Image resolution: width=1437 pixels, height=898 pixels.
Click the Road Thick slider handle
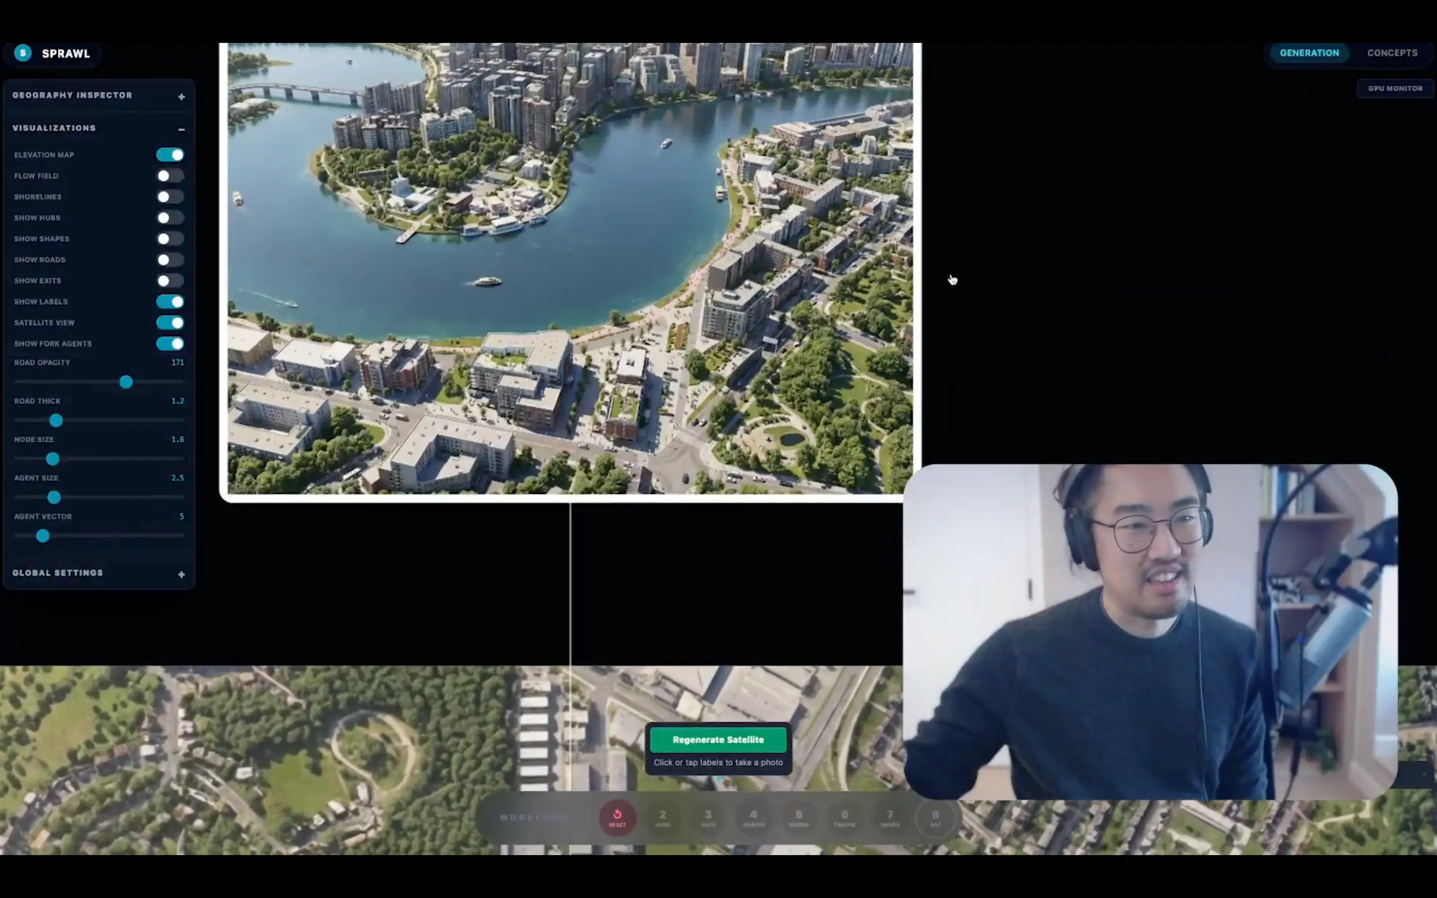[x=56, y=421]
